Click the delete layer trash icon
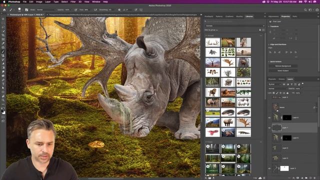The image size is (320, 180). 315,178
